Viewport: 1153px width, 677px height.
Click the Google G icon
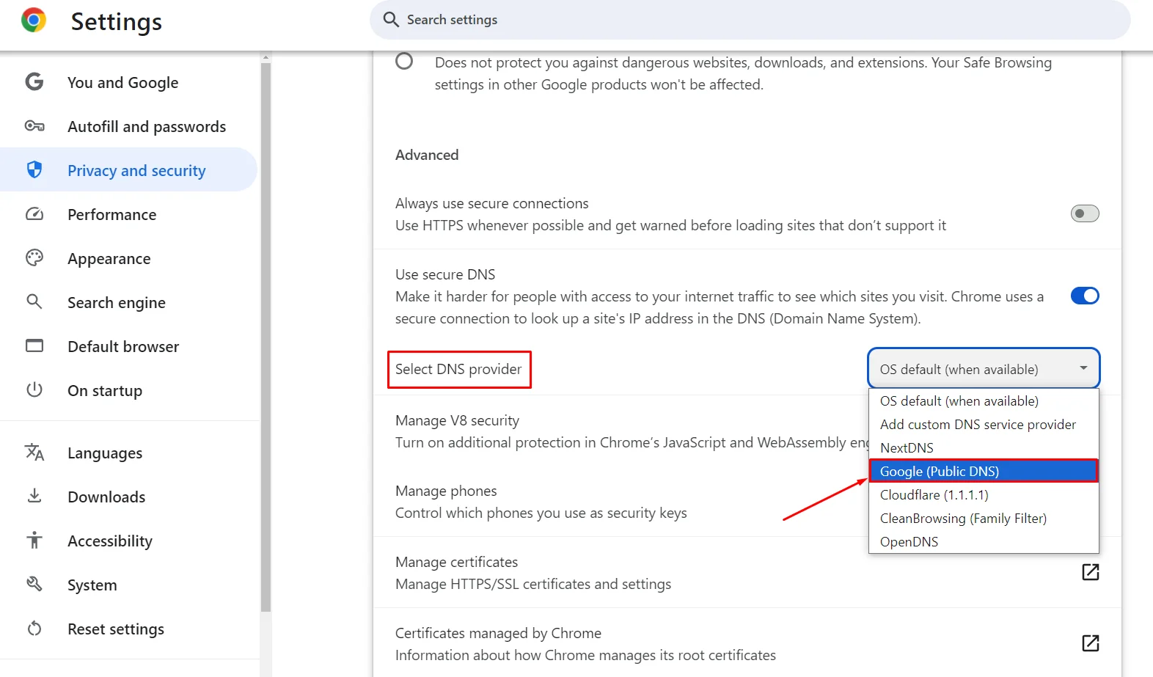point(34,82)
